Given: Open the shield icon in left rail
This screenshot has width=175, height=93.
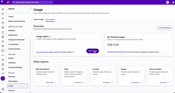Looking at the screenshot, I should [x=3, y=41].
